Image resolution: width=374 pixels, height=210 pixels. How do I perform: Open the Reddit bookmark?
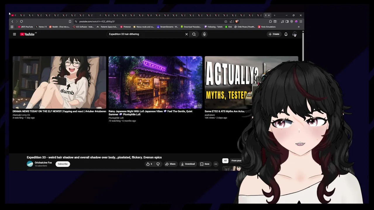[59, 27]
